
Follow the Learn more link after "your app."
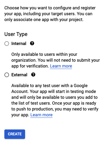click(41, 115)
